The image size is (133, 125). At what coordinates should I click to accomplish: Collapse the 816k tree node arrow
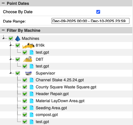click(10, 45)
